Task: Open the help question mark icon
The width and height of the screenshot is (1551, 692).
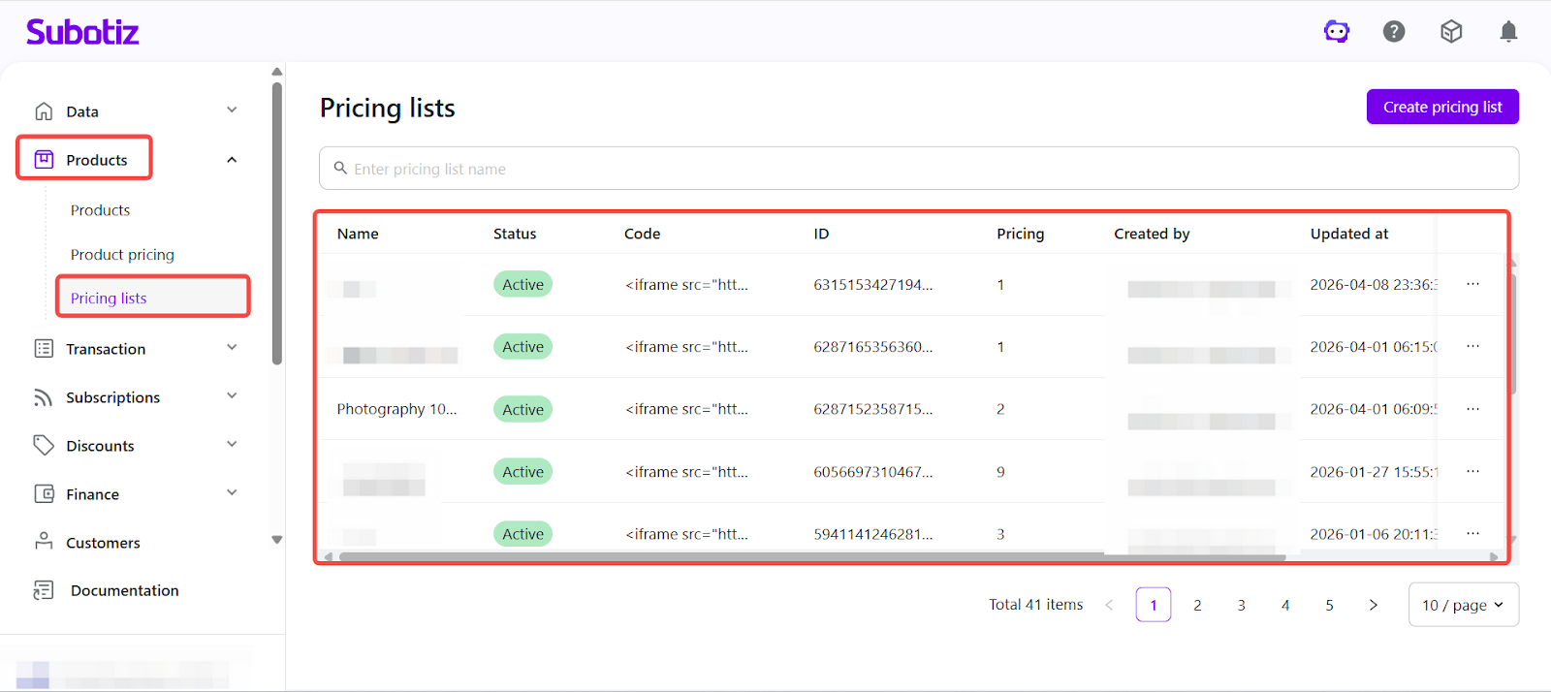Action: (1394, 32)
